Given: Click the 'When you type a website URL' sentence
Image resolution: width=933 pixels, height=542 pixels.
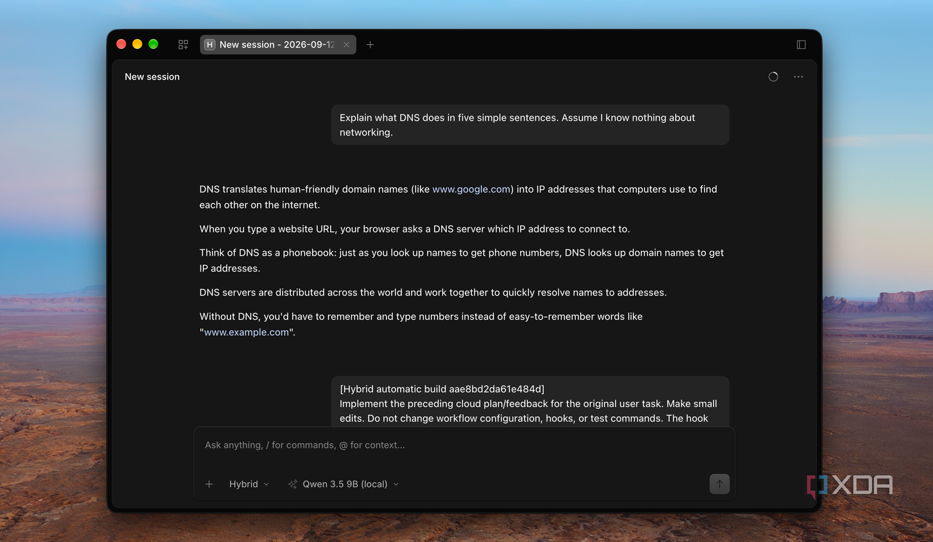Looking at the screenshot, I should pyautogui.click(x=415, y=229).
